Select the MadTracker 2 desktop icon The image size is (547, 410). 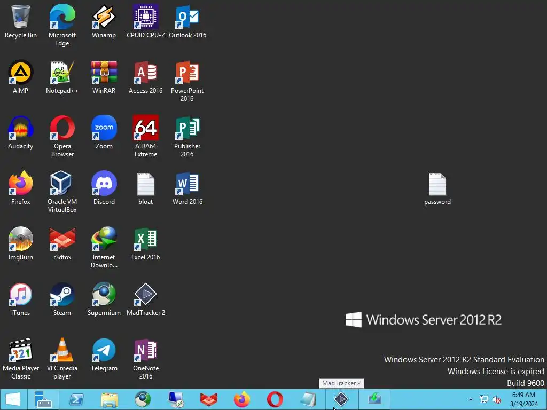point(145,299)
